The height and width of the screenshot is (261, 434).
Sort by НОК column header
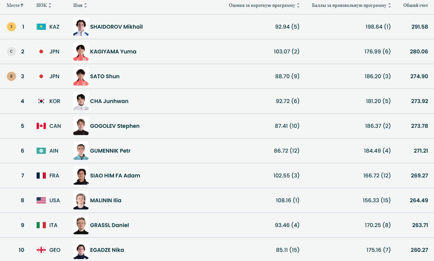pyautogui.click(x=44, y=5)
